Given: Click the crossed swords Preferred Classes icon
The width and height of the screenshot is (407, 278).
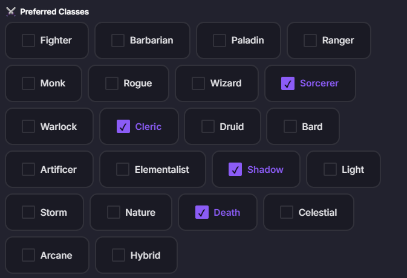Looking at the screenshot, I should pyautogui.click(x=11, y=11).
